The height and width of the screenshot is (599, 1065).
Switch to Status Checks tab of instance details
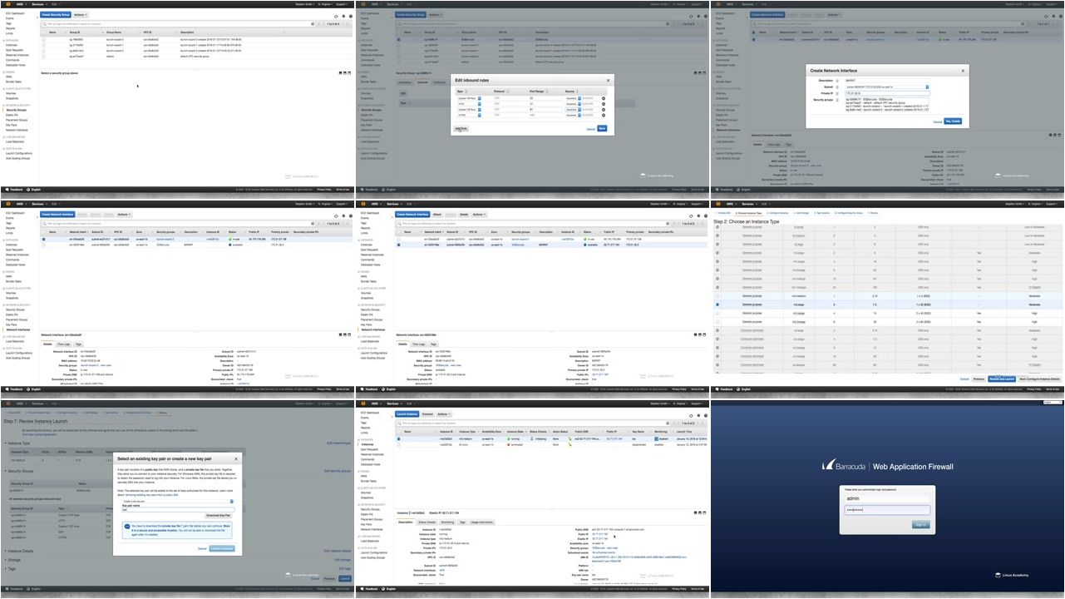(427, 522)
